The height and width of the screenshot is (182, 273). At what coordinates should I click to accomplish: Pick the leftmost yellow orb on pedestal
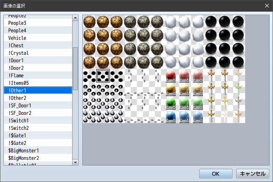(171, 90)
